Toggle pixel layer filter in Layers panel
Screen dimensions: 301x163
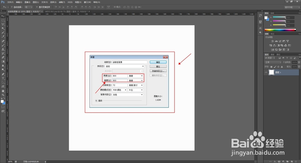(x=280, y=58)
